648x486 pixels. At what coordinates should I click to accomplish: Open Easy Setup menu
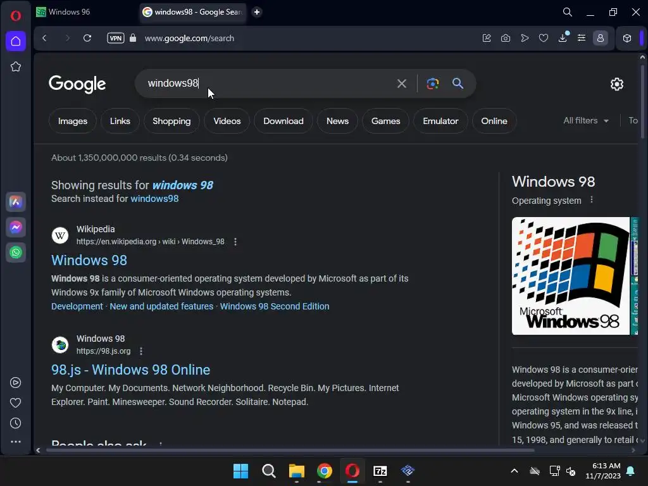582,38
